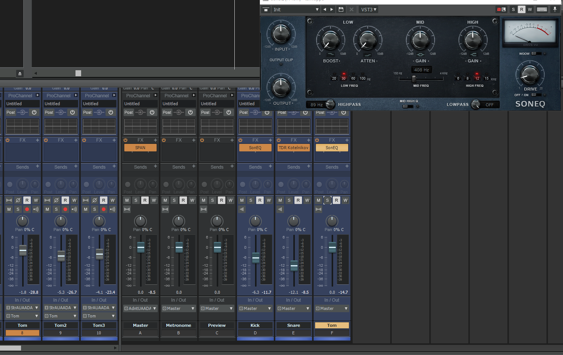Screen dimensions: 563x355
Task: Open the VST3 plugin menu
Action: (x=368, y=9)
